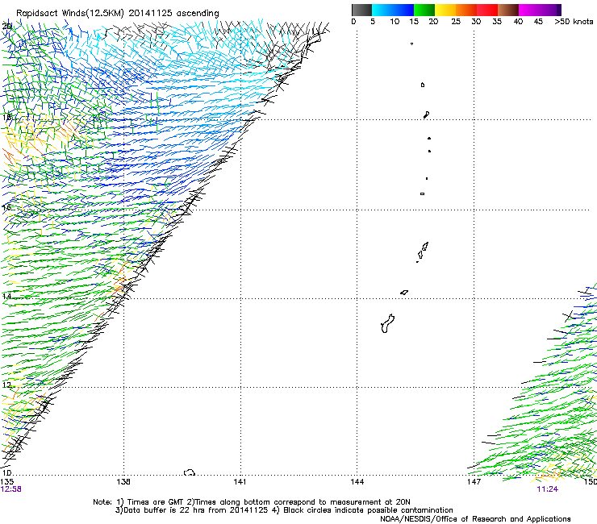Image resolution: width=597 pixels, height=524 pixels.
Task: Click the blue 10-15 knots legend swatch
Action: 403,10
